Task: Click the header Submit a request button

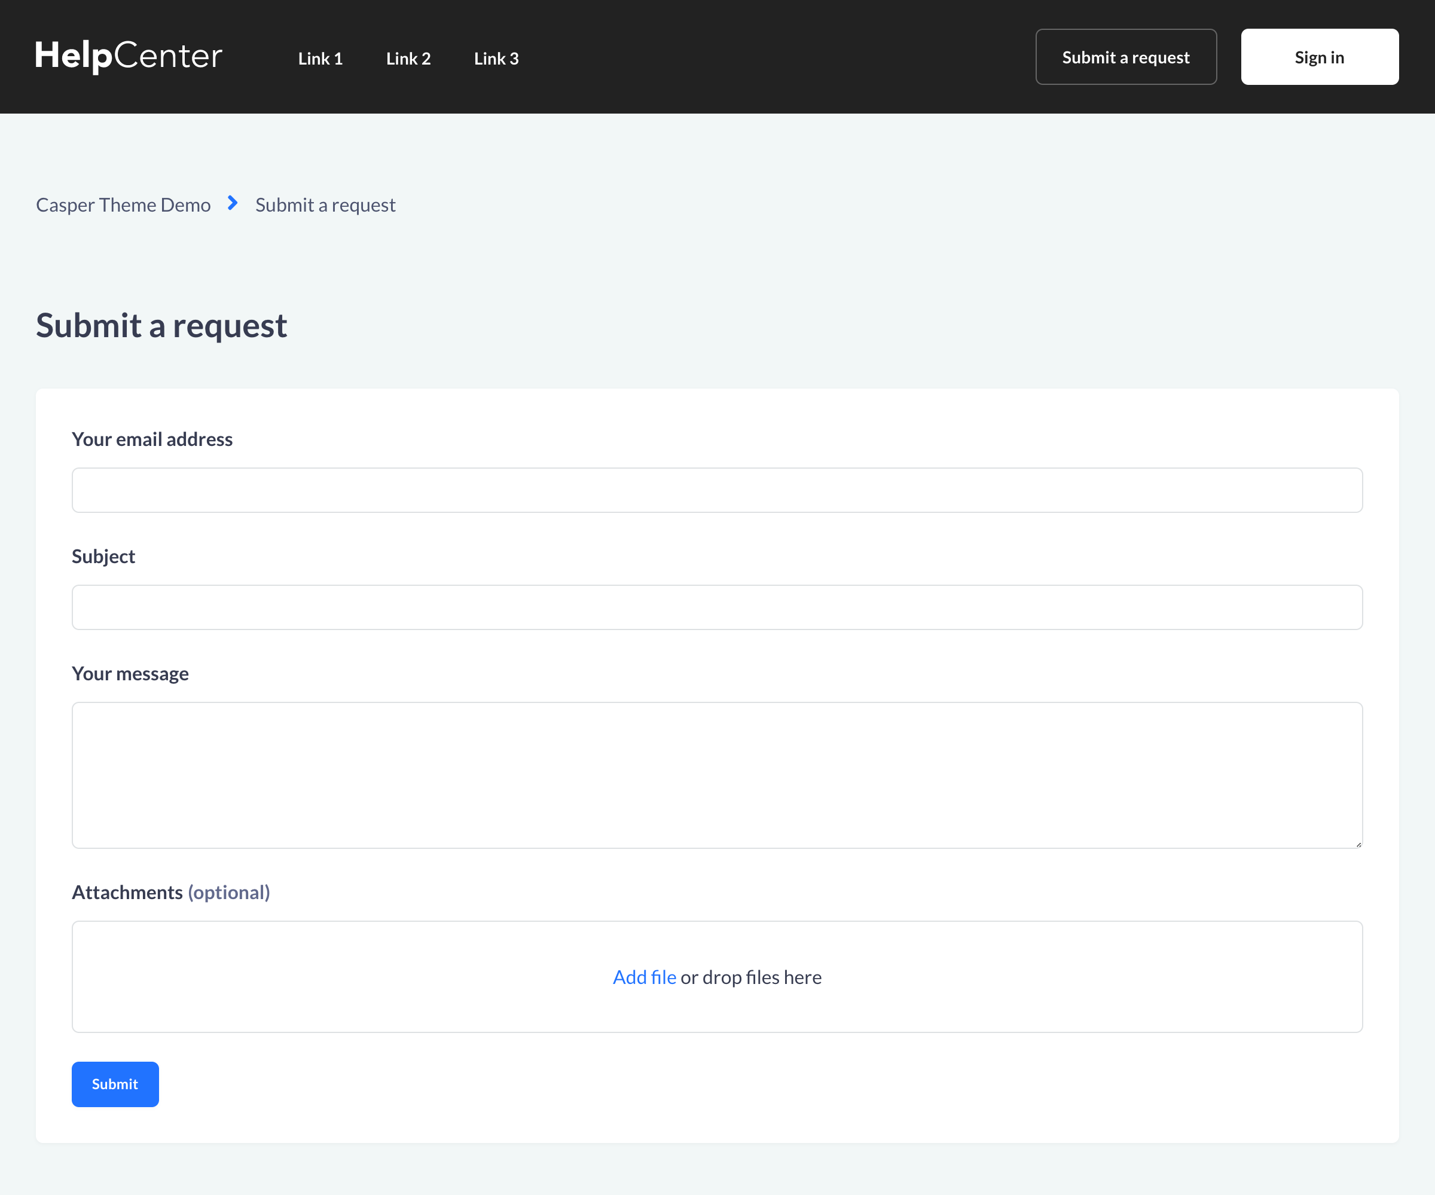Action: (1125, 57)
